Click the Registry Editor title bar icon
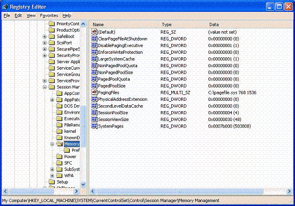Image resolution: width=295 pixels, height=206 pixels. (5, 6)
